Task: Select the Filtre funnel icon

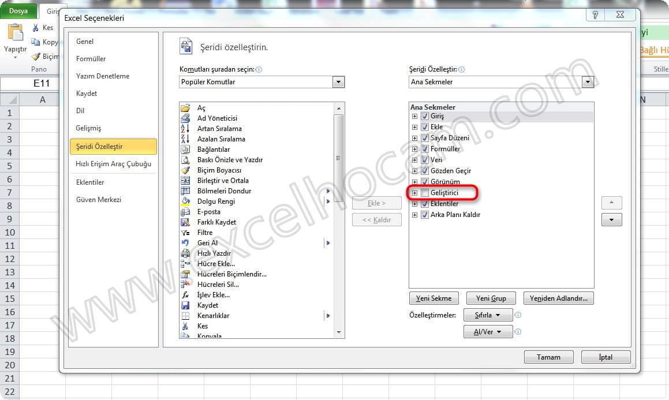Action: (x=185, y=233)
